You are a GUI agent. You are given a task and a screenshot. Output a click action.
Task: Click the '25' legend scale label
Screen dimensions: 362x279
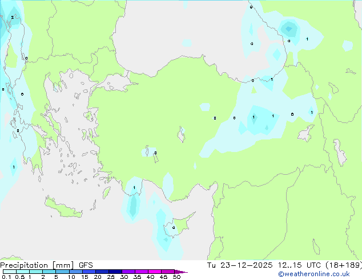[111, 277]
